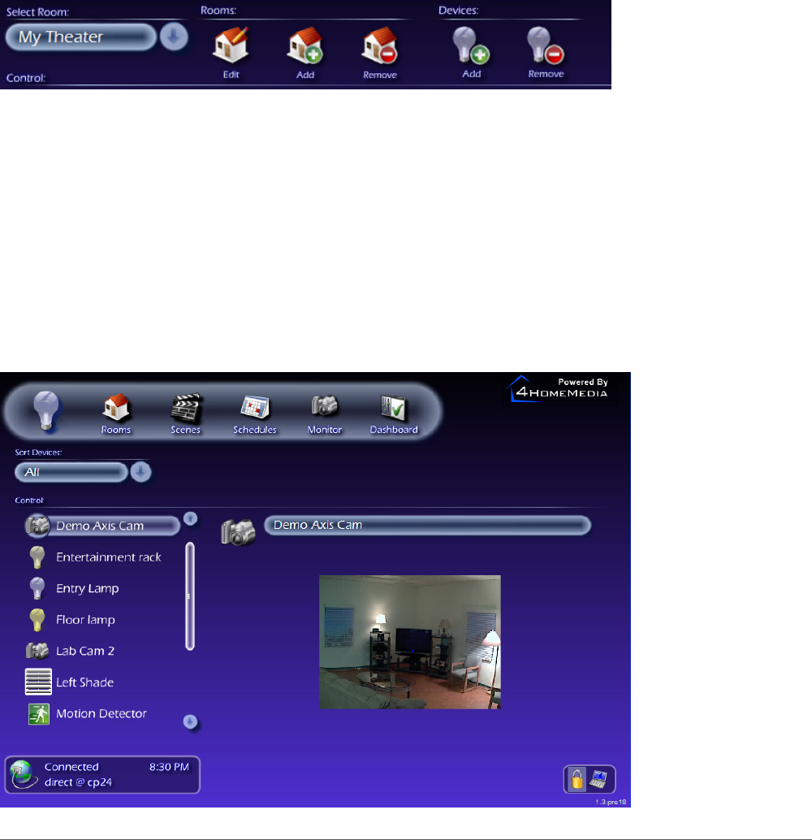Open the Devices lightbulb tab
The width and height of the screenshot is (812, 840).
point(46,411)
